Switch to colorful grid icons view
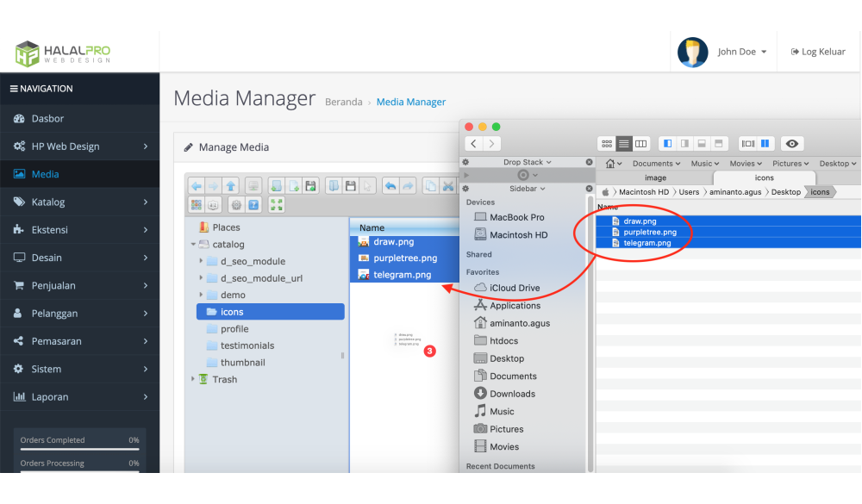Screen dimensions: 862x504 197,205
